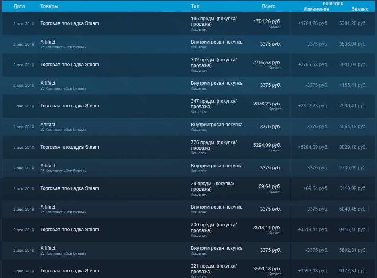Click the 'Товары' column header
Image resolution: width=377 pixels, height=278 pixels.
coord(49,7)
